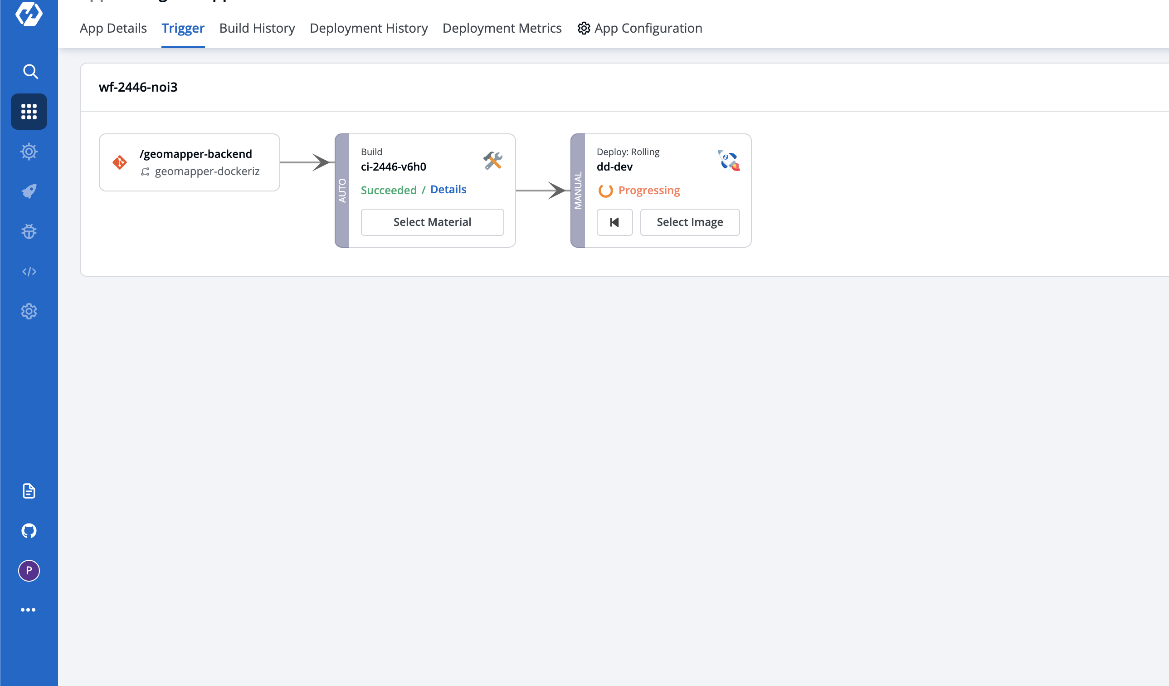
Task: Open the bug security icon in the sidebar
Action: pos(29,231)
